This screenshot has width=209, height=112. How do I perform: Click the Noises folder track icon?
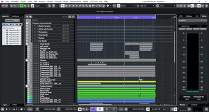click(x=27, y=60)
